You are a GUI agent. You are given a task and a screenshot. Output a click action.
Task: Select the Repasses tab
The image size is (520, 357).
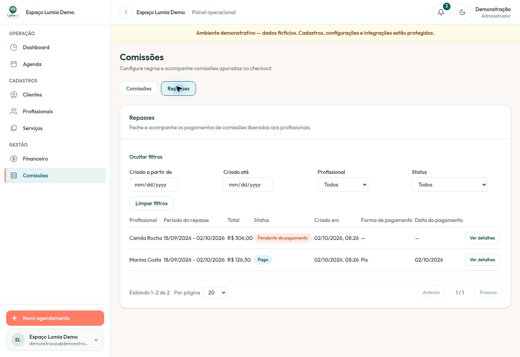[x=179, y=88]
